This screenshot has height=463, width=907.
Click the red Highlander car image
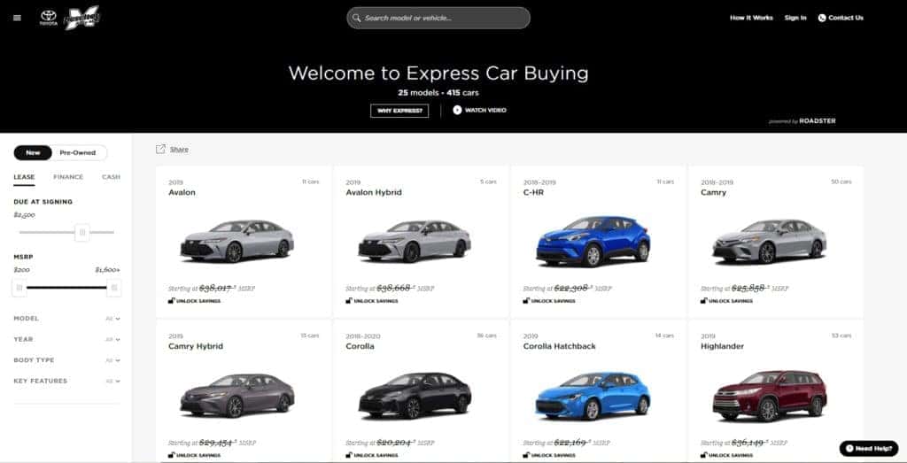click(770, 396)
